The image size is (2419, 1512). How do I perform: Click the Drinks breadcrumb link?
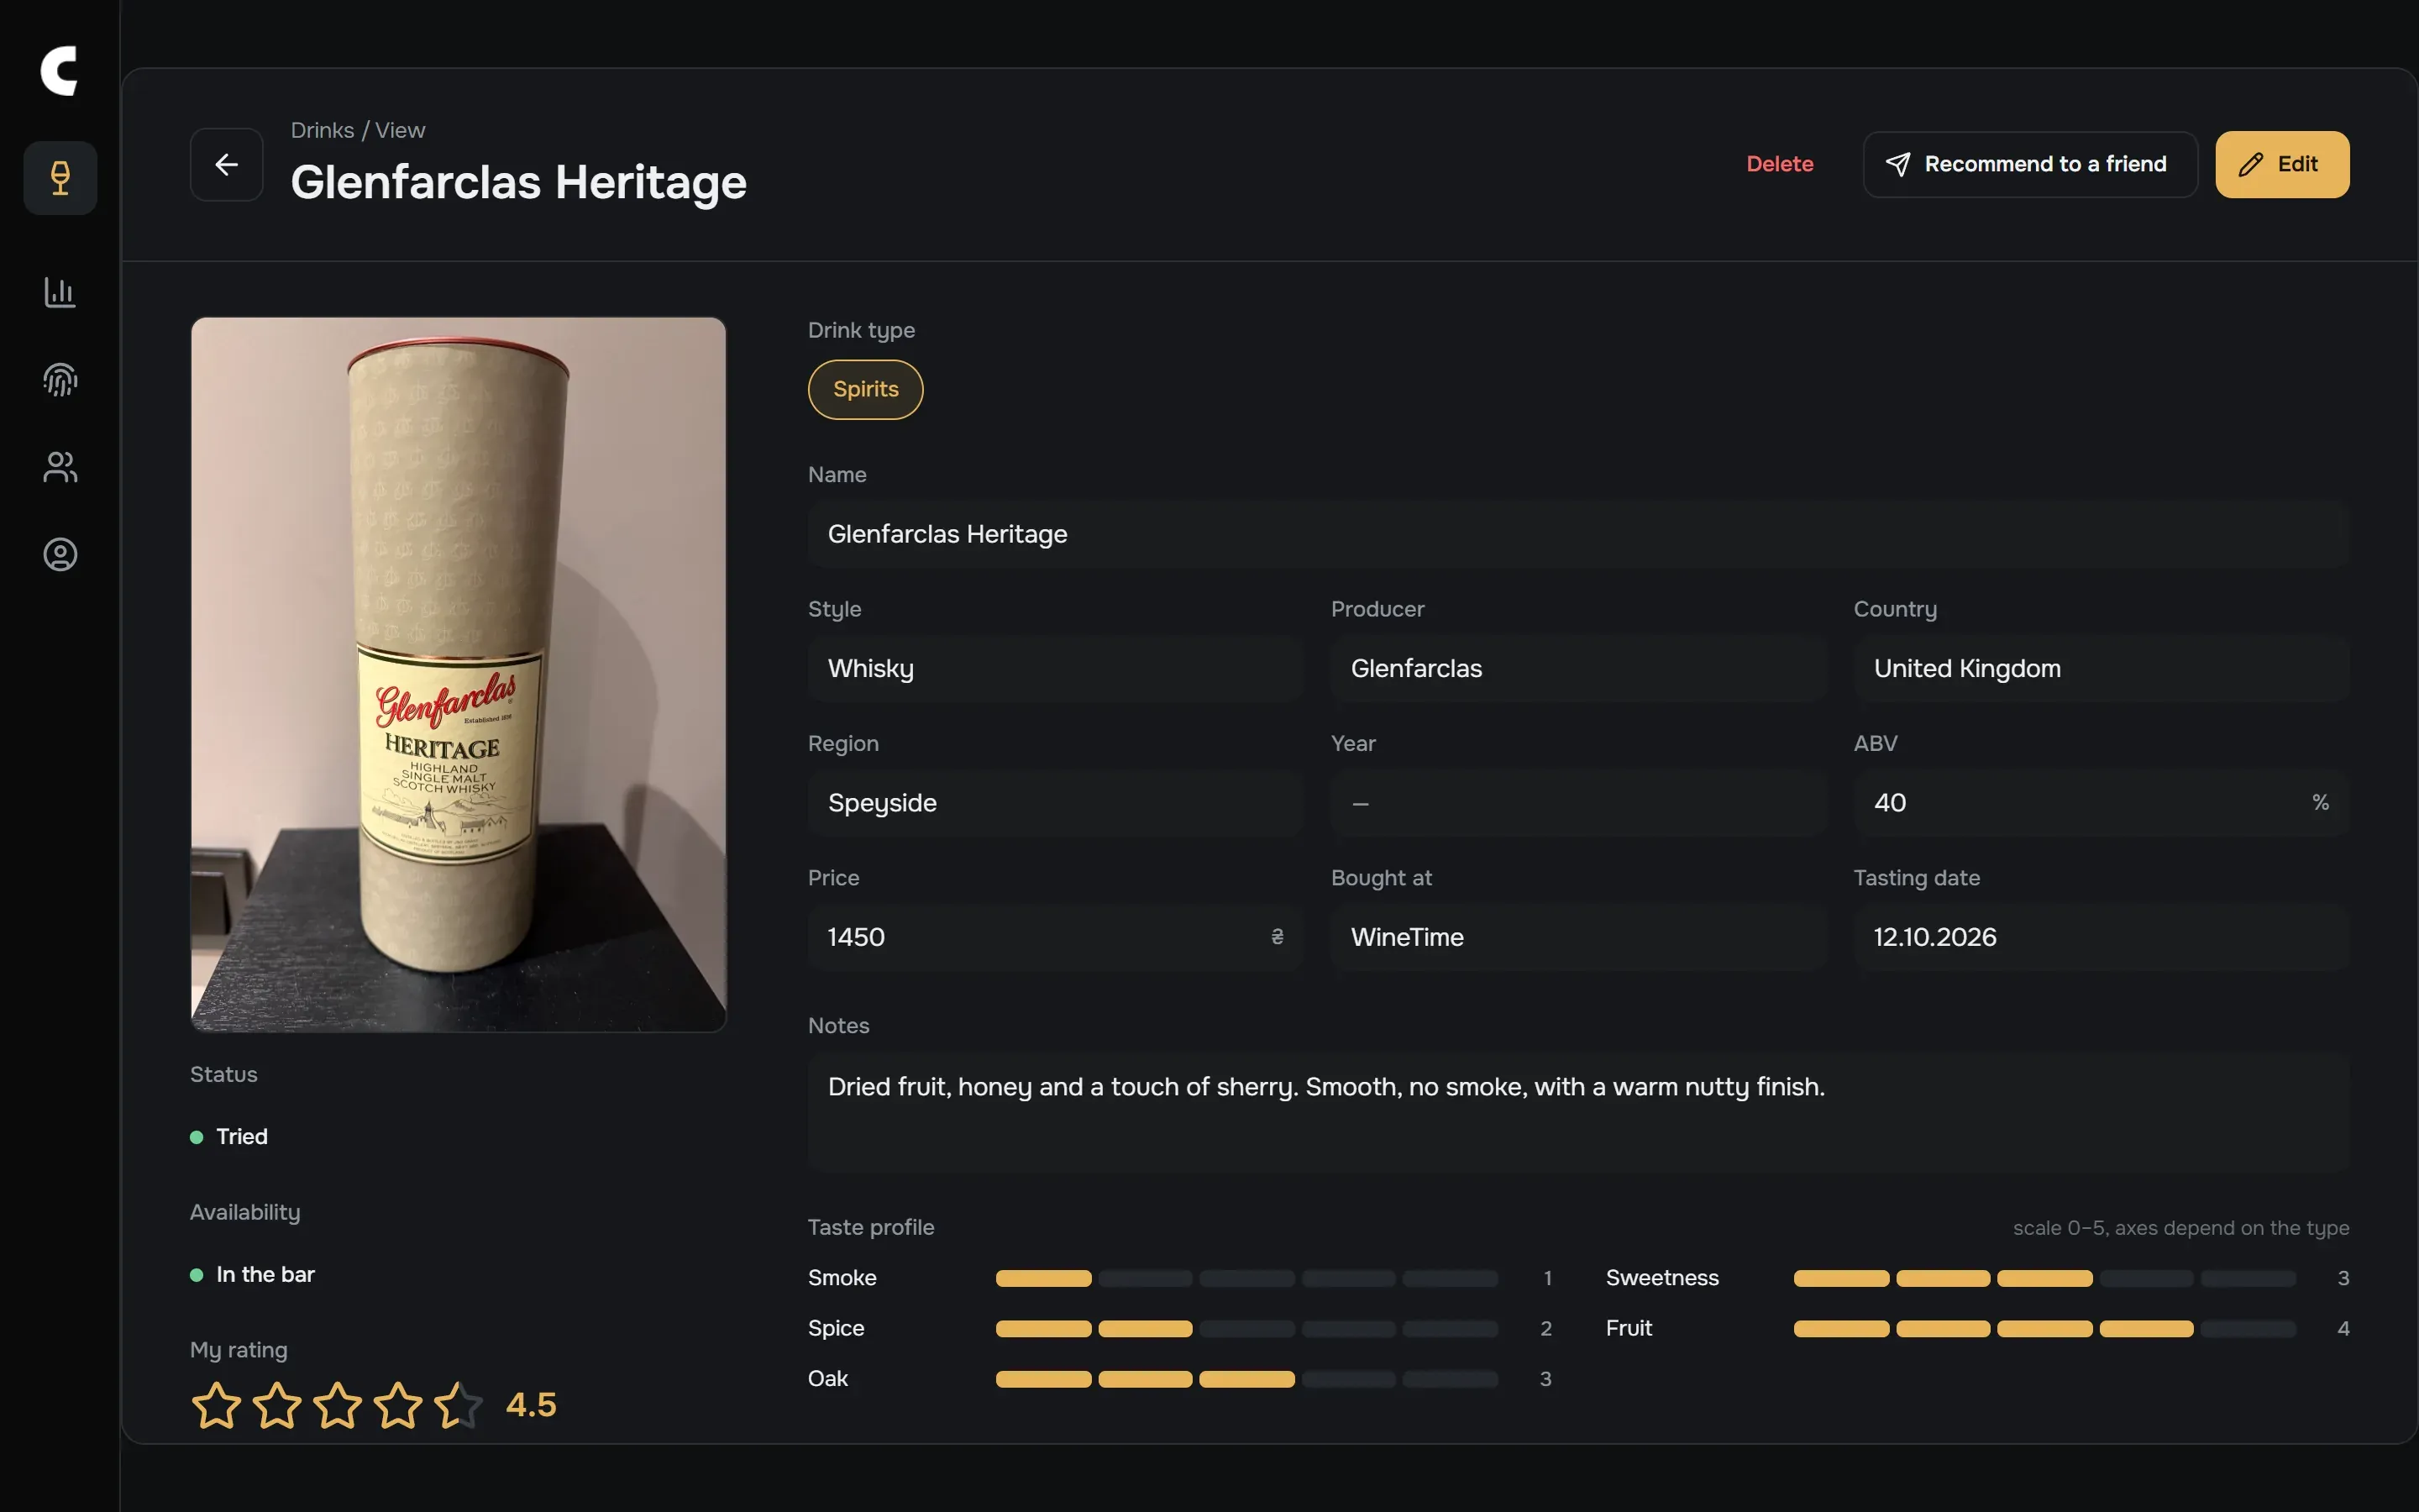point(322,130)
